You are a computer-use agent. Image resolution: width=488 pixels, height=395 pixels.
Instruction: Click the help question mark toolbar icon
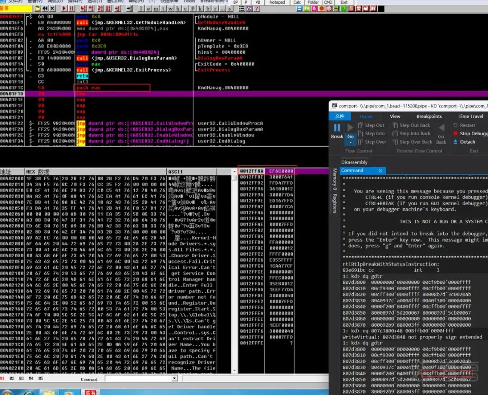pos(257,9)
